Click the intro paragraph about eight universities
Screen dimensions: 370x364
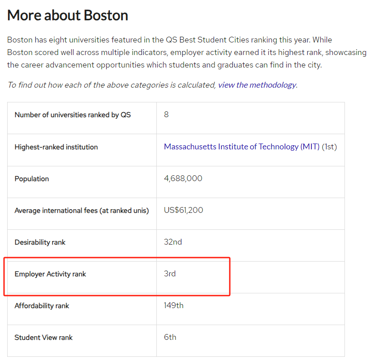point(179,52)
